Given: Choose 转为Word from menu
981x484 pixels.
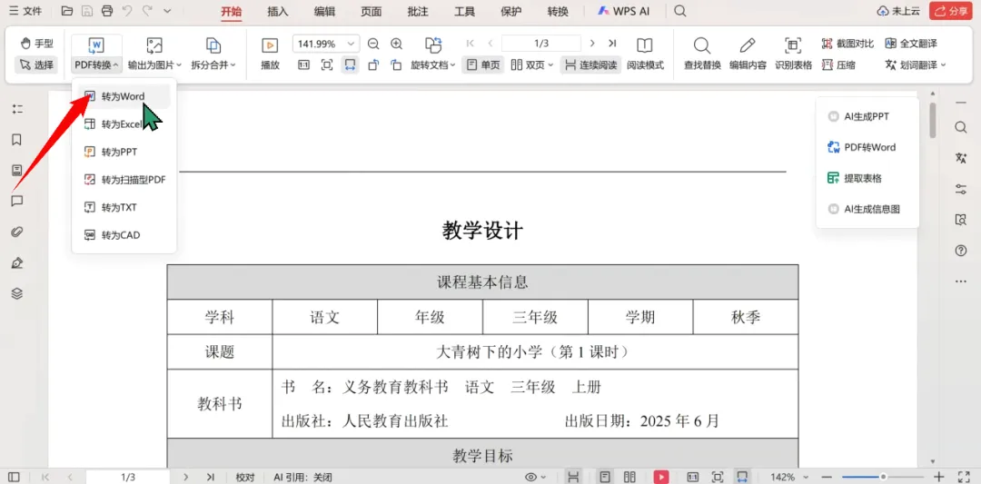Looking at the screenshot, I should click(124, 96).
